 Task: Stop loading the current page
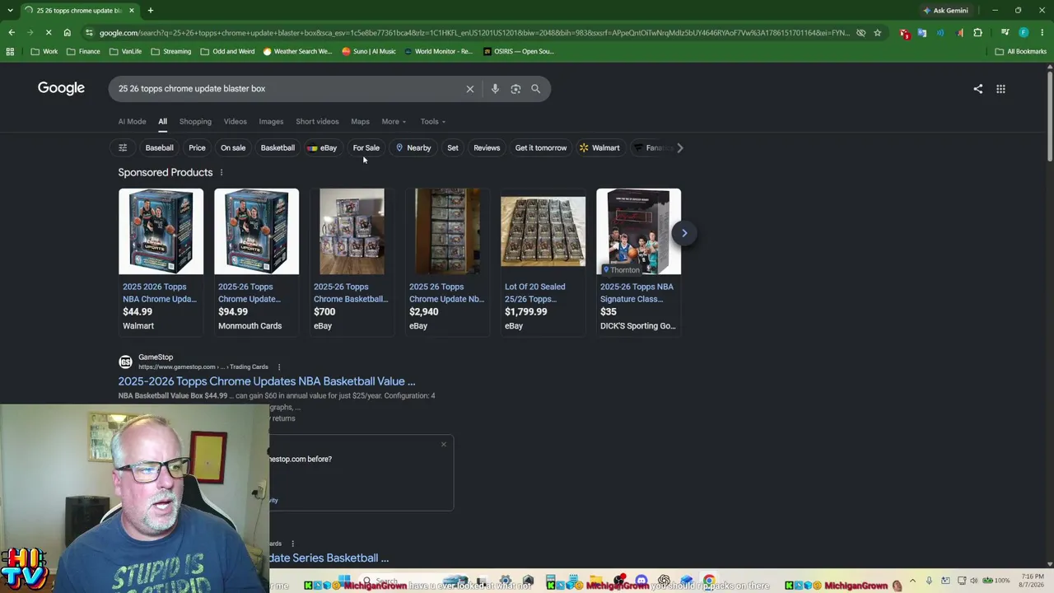coord(49,33)
